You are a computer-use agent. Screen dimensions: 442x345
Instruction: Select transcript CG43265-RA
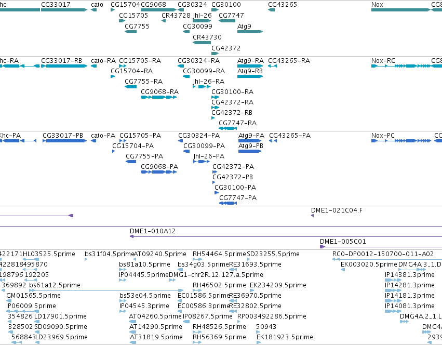(x=289, y=61)
